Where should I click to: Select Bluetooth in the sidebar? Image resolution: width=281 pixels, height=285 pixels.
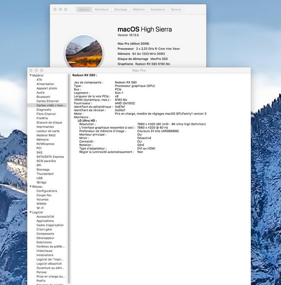tap(43, 97)
